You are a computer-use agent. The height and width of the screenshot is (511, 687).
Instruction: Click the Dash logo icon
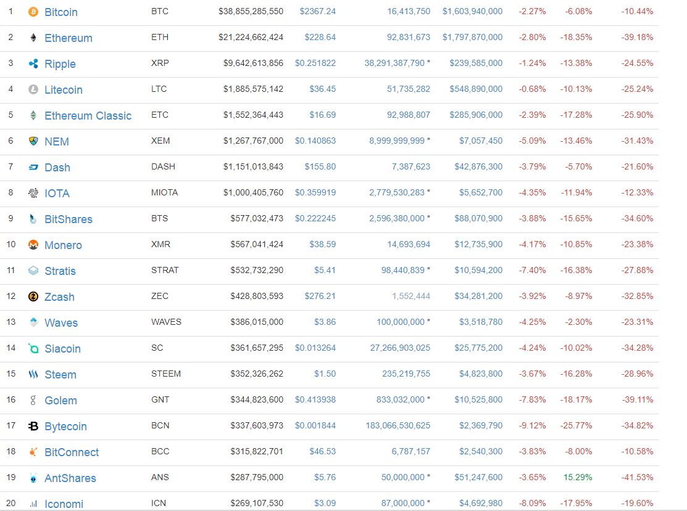click(33, 167)
